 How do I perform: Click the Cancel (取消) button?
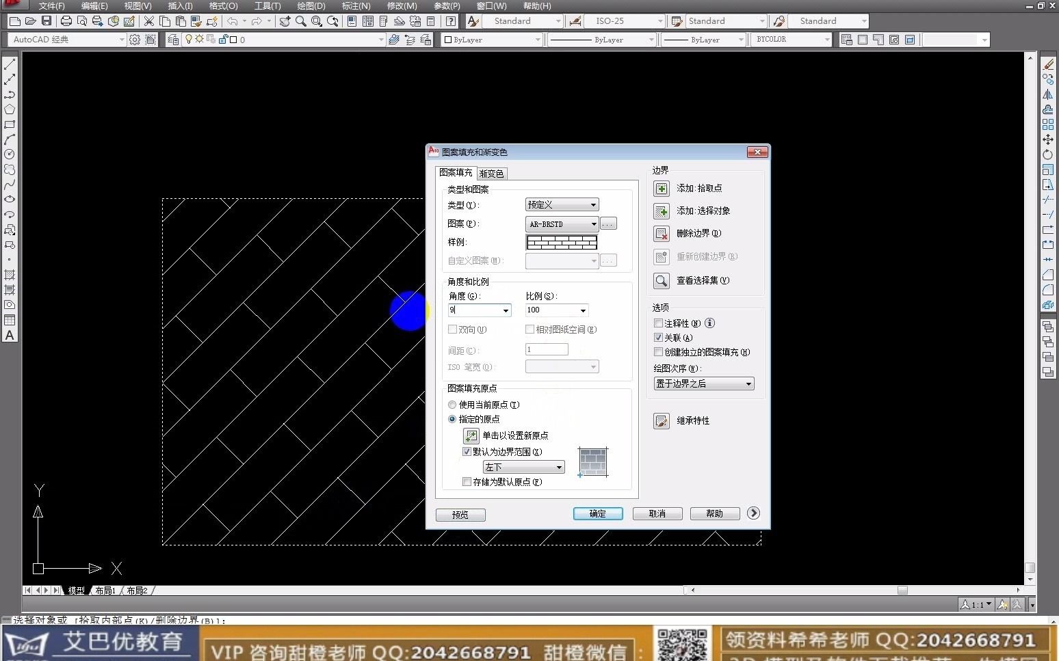click(657, 513)
